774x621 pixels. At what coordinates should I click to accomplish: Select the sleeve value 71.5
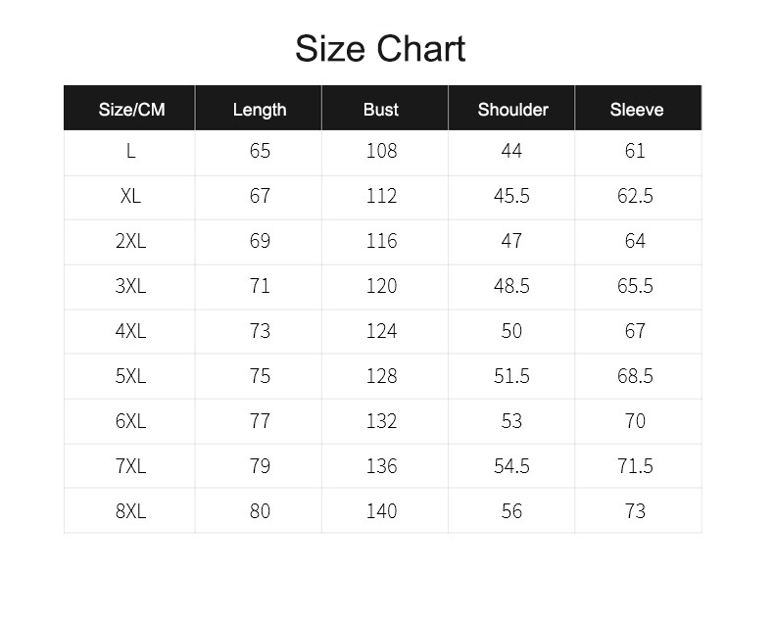tap(635, 466)
